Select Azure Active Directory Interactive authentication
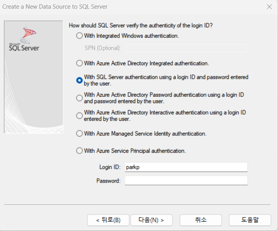 click(x=80, y=116)
